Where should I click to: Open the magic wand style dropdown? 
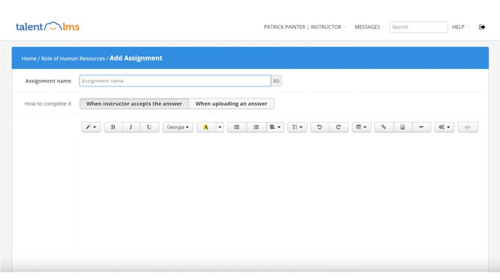(x=91, y=127)
